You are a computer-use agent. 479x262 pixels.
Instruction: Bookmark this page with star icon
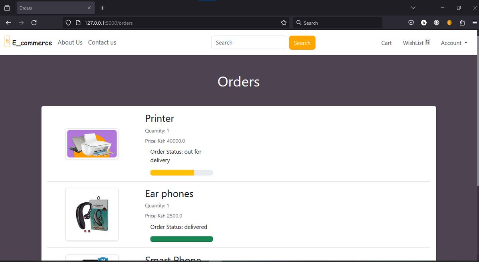(x=284, y=23)
